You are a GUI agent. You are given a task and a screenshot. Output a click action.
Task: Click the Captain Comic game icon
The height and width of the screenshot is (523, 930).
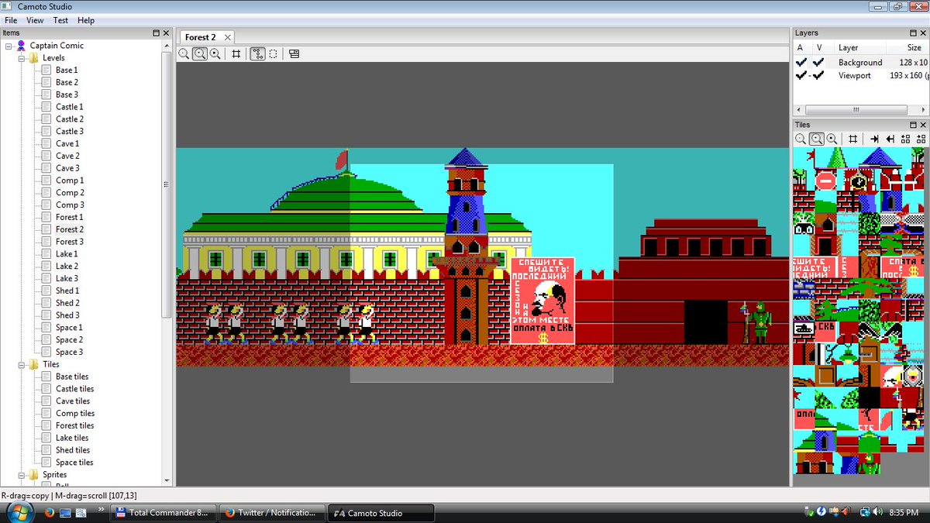coord(21,46)
